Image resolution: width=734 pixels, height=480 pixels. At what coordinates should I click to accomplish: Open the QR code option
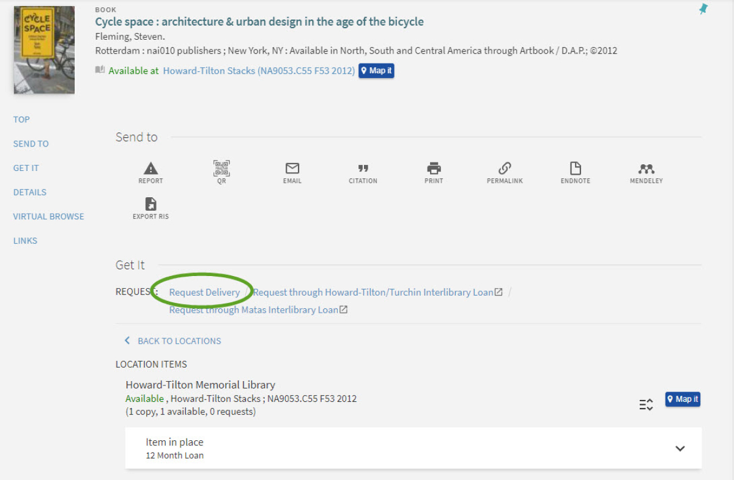[x=221, y=169]
